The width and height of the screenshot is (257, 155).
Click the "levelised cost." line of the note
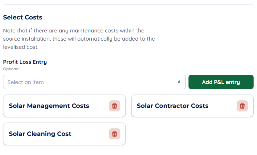coord(21,47)
